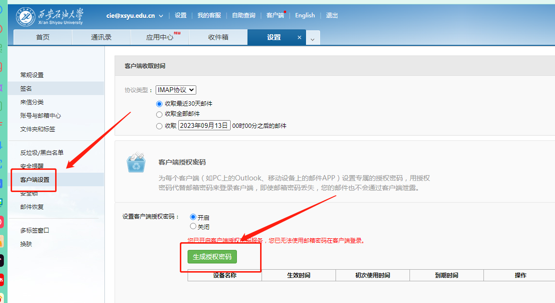Screen dimensions: 555x303
Task: Click the Xi'an Shiyou University logo
Action: pyautogui.click(x=49, y=16)
